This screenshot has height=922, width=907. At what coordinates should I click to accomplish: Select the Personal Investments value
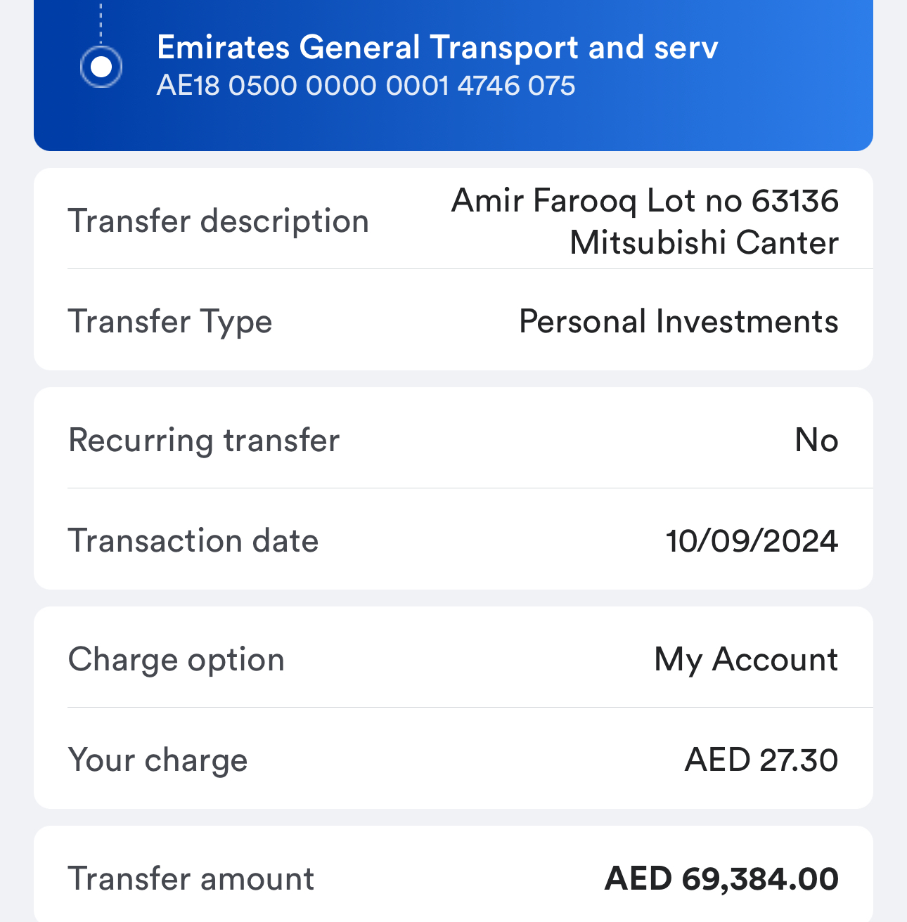tap(678, 322)
